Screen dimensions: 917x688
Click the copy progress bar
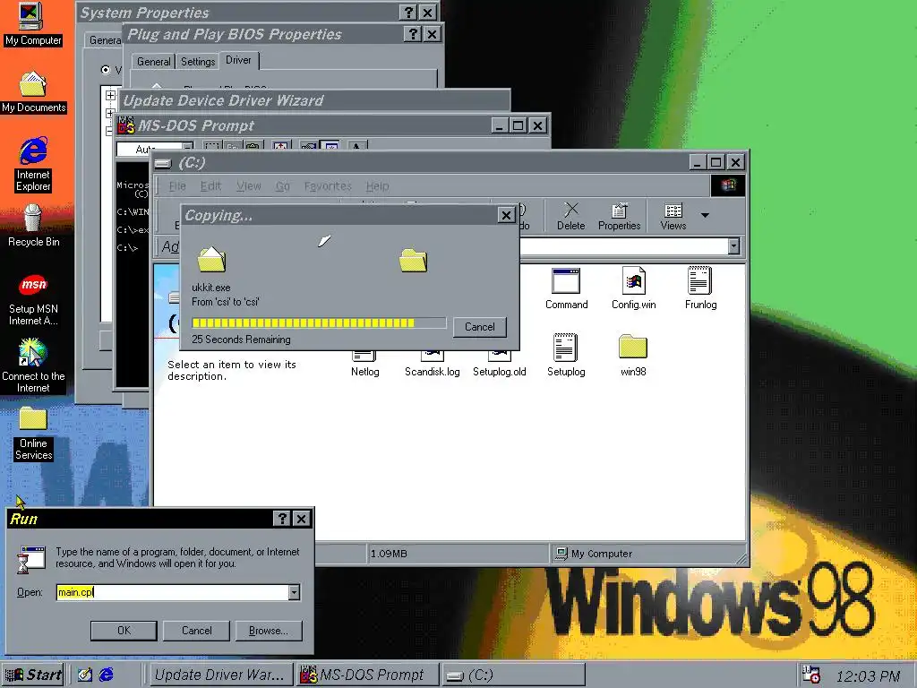coord(319,322)
